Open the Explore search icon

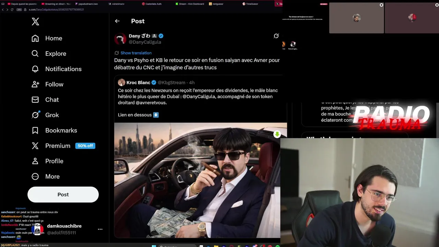35,54
